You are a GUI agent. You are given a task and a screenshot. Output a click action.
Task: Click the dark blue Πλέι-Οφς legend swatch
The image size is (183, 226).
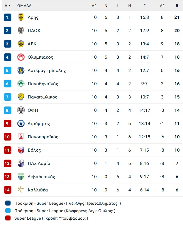8,203
